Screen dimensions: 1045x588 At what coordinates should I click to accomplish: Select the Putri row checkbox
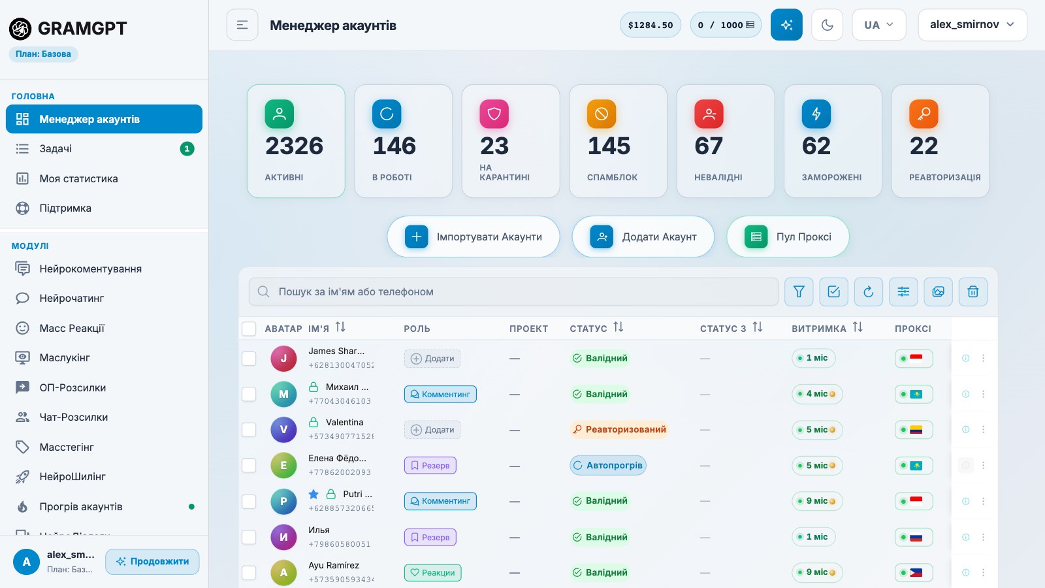249,501
